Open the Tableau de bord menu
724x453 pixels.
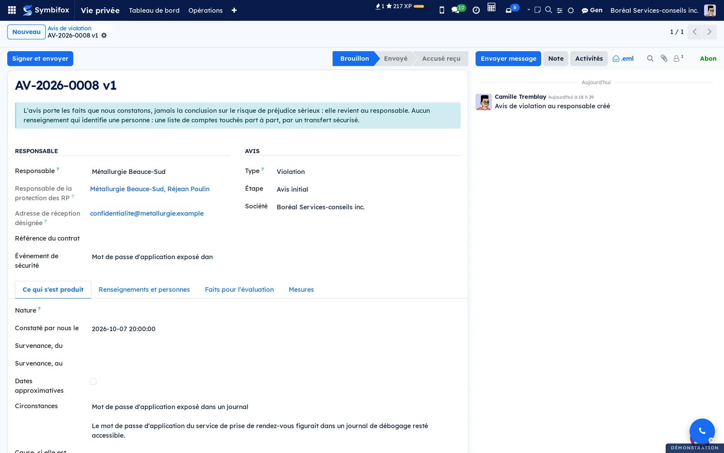tap(154, 10)
